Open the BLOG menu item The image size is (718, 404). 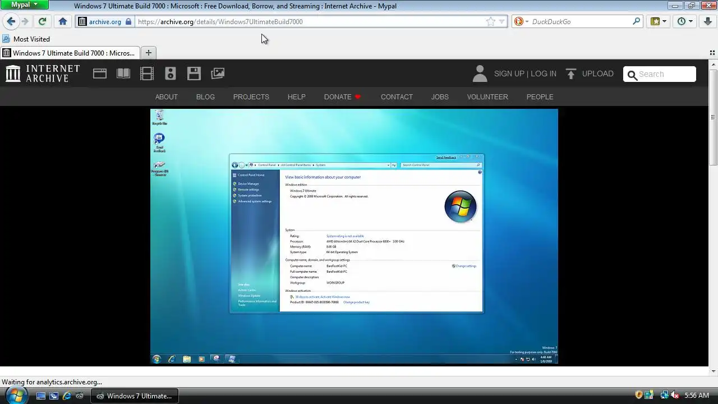click(205, 97)
